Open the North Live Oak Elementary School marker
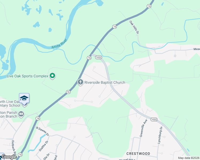 pos(24,98)
